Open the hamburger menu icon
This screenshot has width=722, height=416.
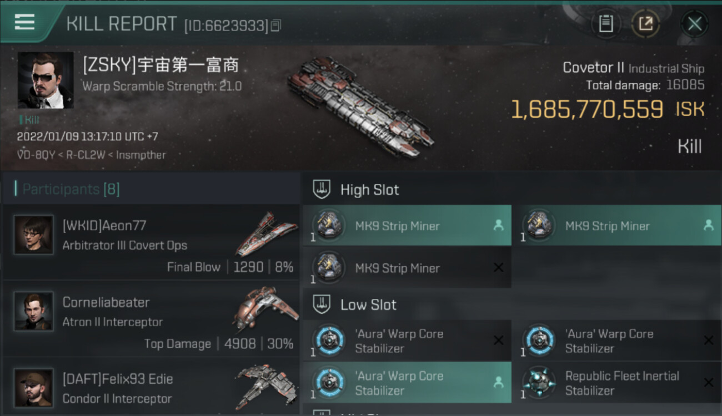[x=24, y=22]
